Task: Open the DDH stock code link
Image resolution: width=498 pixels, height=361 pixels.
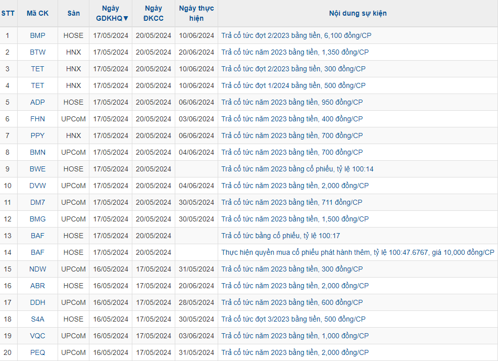Action: [x=37, y=302]
